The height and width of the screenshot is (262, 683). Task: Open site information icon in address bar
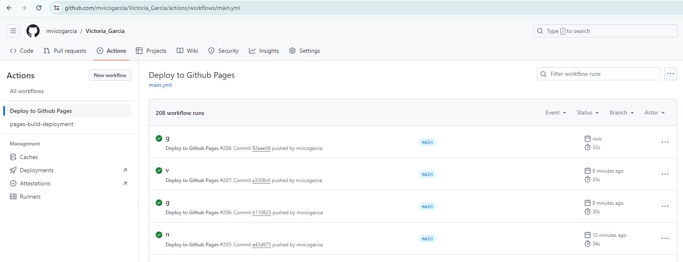coord(57,8)
